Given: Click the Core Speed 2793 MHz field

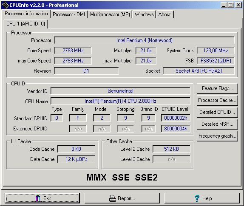Looking at the screenshot, I should tap(73, 51).
